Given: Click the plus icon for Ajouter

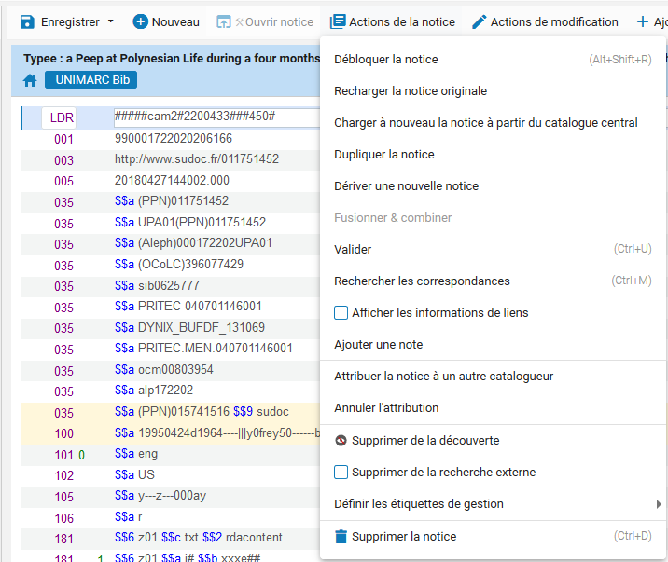Looking at the screenshot, I should 642,21.
